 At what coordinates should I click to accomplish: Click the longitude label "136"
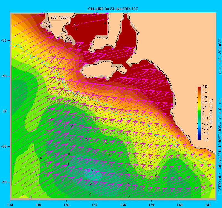[66, 205]
